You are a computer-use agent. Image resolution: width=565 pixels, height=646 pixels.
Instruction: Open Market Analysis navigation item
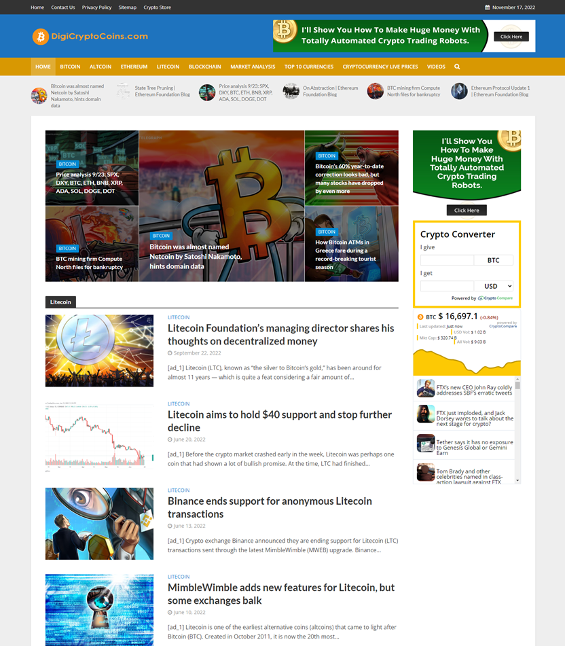point(253,67)
